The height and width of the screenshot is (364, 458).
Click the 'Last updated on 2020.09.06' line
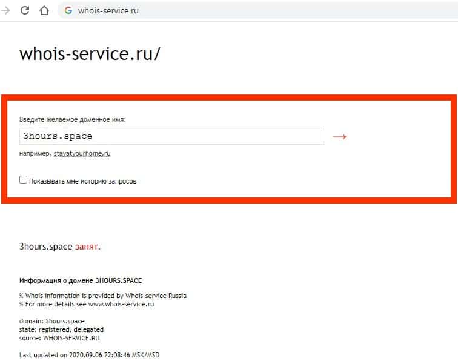(90, 355)
